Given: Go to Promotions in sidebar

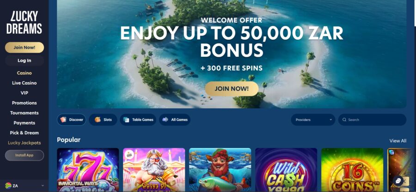Looking at the screenshot, I should point(24,103).
